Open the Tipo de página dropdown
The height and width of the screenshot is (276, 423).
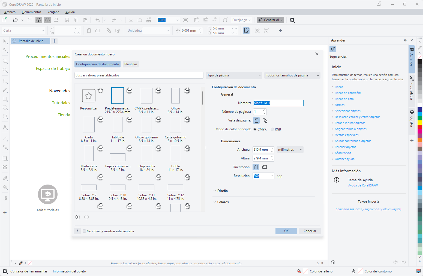234,75
